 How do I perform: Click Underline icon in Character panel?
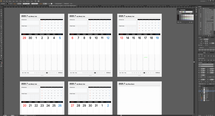point(212,82)
